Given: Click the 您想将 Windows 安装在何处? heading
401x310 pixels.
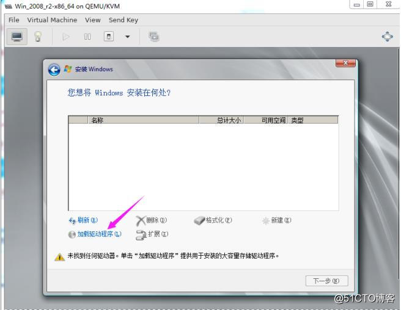Looking at the screenshot, I should (119, 92).
